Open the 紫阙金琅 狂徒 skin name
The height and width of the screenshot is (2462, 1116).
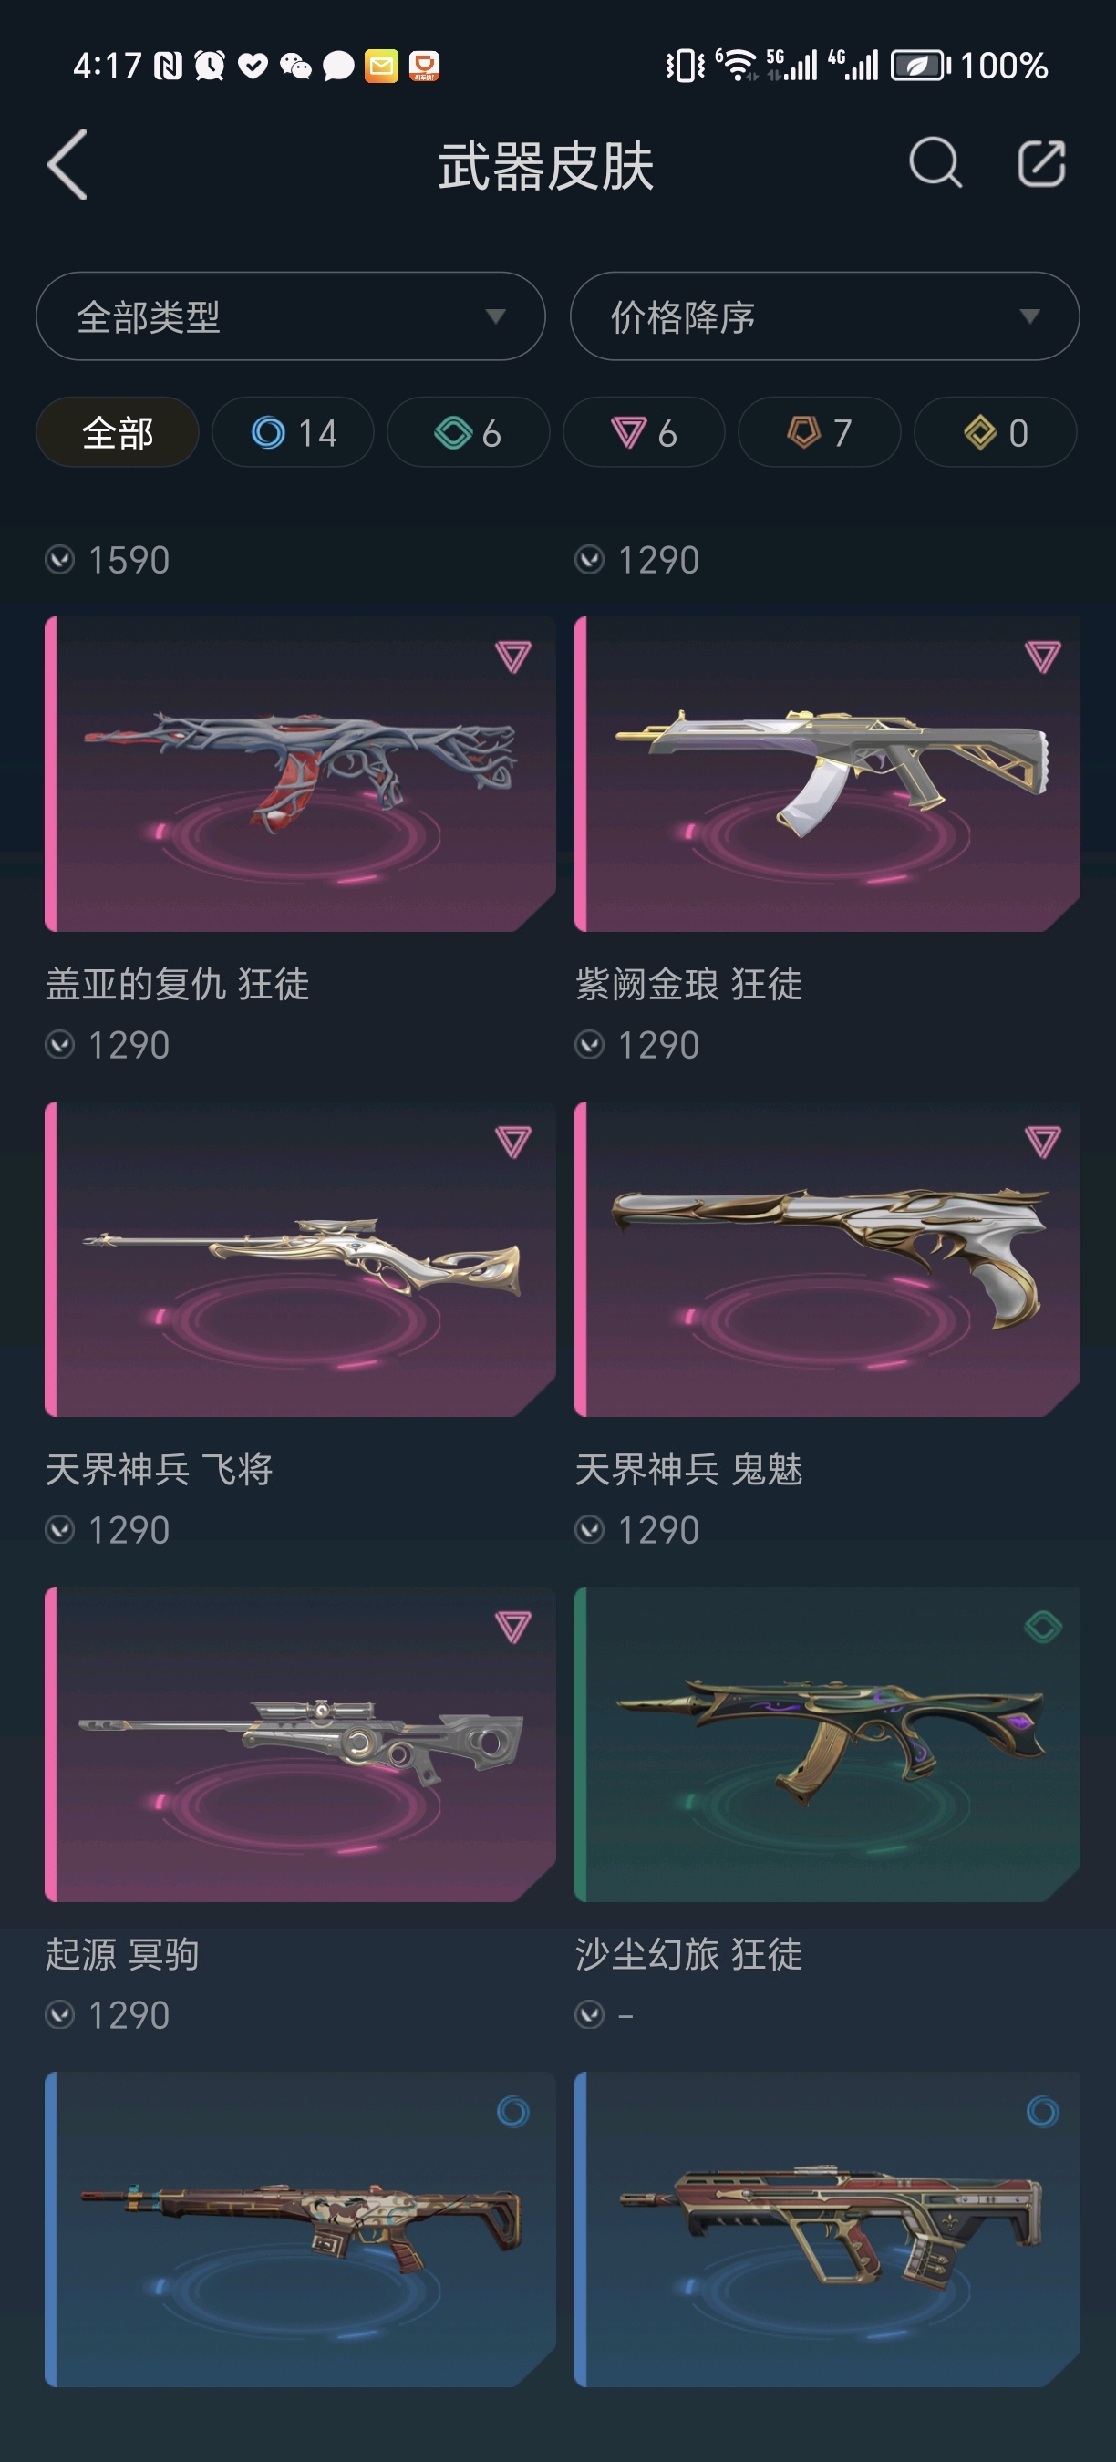click(689, 984)
